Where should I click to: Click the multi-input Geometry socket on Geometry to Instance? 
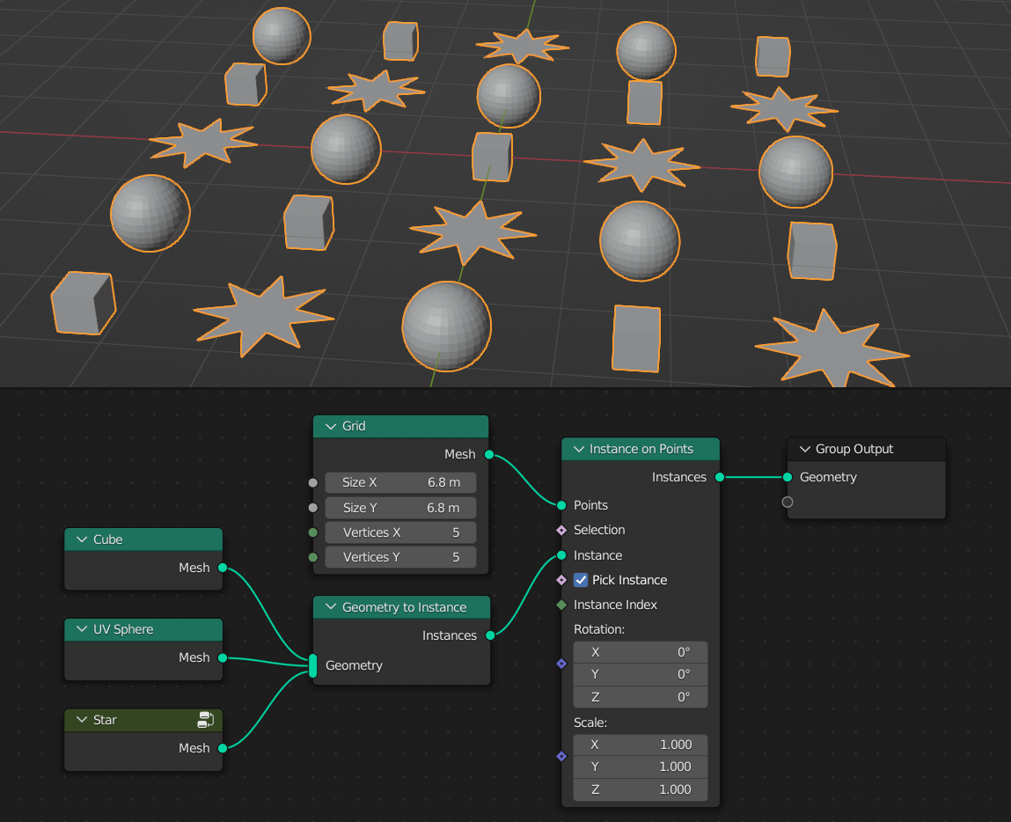312,666
